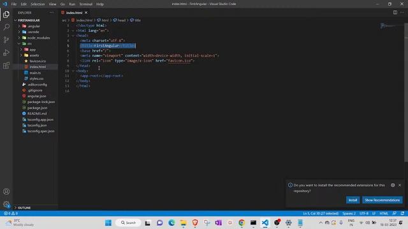This screenshot has width=408, height=229.
Task: Open Microsoft Edge from the taskbar
Action: pos(171,223)
